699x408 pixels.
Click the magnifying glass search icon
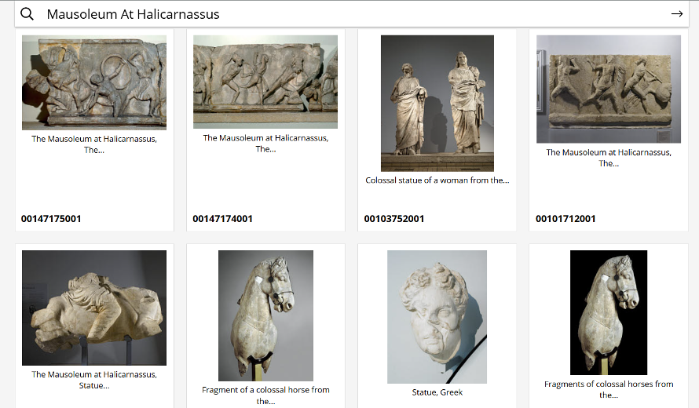[x=27, y=14]
